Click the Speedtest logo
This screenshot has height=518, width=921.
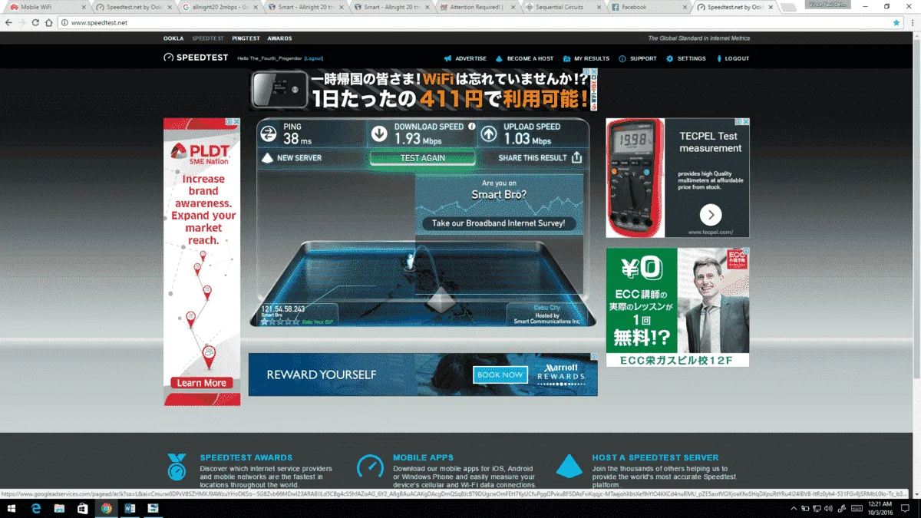(x=196, y=58)
